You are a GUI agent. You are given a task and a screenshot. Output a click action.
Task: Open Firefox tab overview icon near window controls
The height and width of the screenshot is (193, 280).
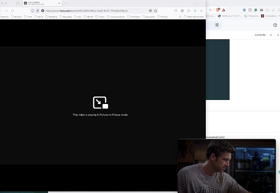pos(18,3)
